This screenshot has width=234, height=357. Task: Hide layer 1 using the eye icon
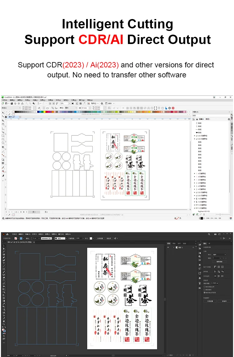[168, 247]
